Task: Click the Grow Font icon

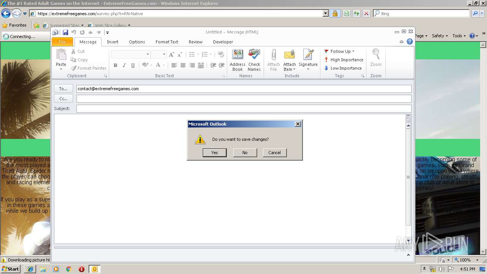Action: (x=172, y=54)
